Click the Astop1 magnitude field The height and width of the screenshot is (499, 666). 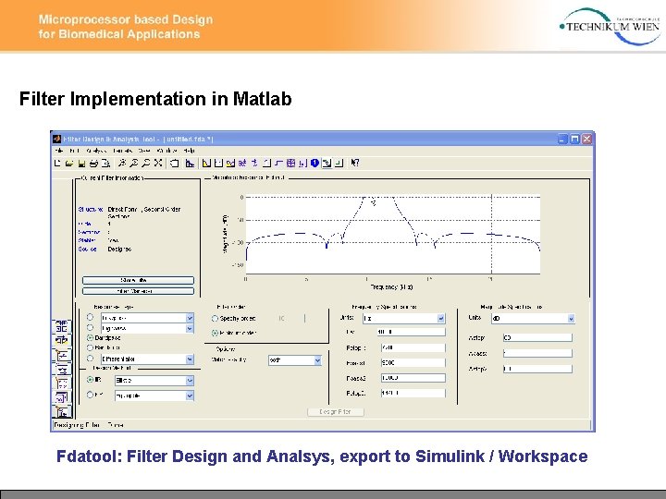click(537, 338)
